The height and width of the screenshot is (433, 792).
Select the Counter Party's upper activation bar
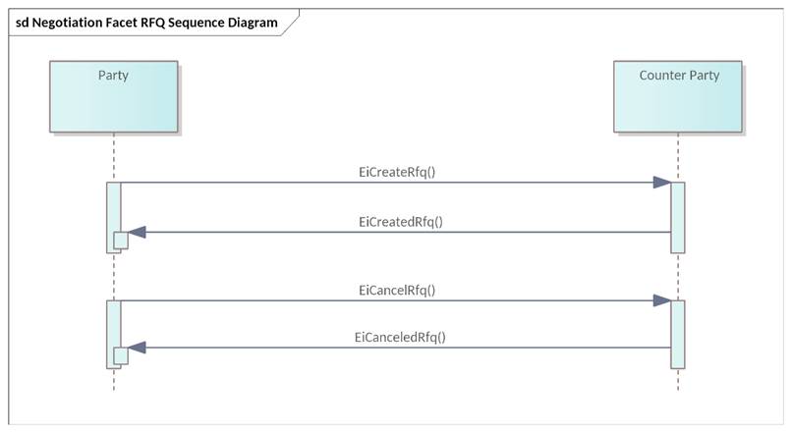(x=678, y=217)
